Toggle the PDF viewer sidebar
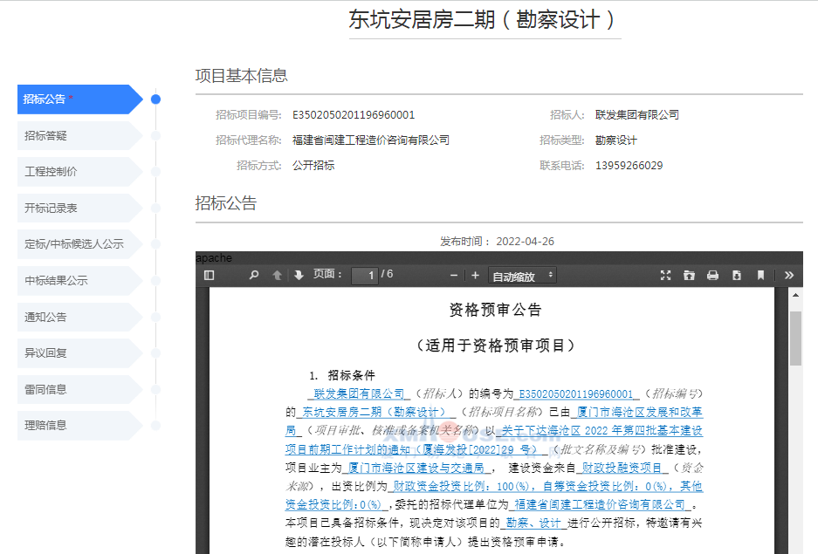 click(x=209, y=275)
